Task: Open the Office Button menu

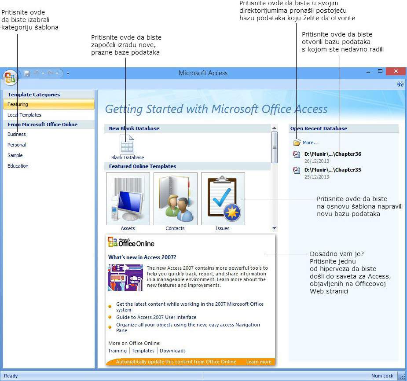Action: pos(10,77)
